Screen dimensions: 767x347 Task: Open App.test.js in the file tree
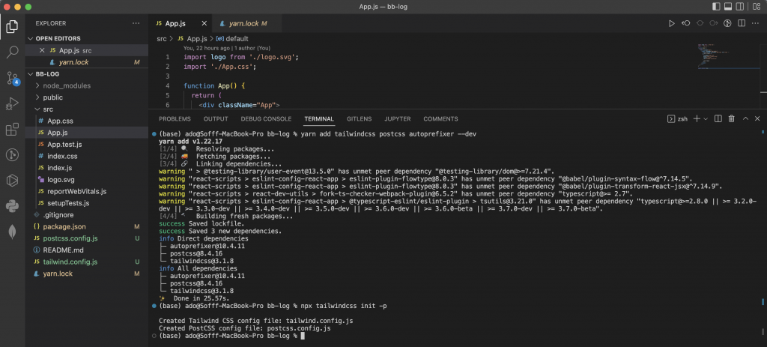[x=87, y=145]
